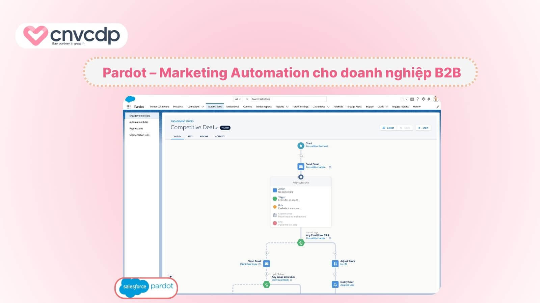Preview email icon next to Competitive Landsc under Send Email
The width and height of the screenshot is (540, 303).
[x=330, y=167]
